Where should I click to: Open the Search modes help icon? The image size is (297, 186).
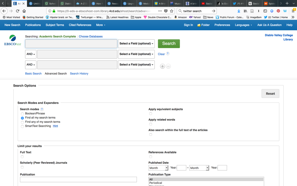pos(42,109)
